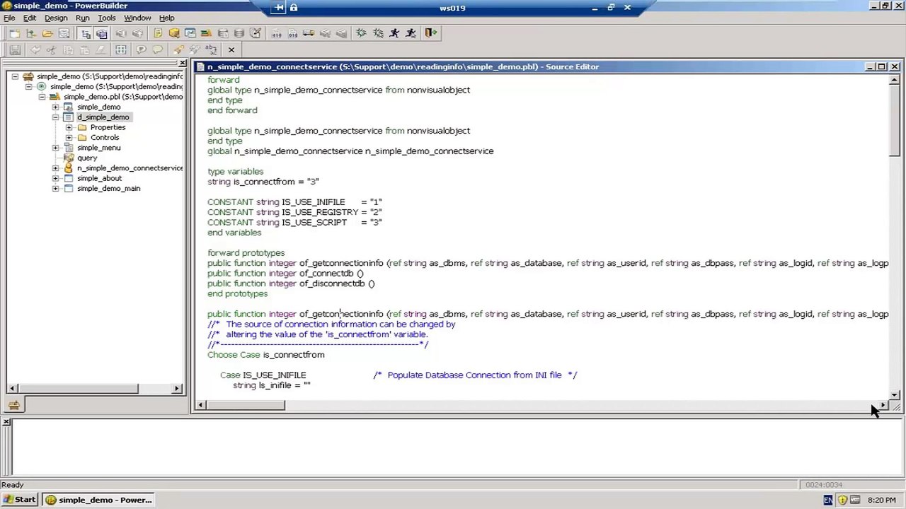Expand the Properties folder

(x=69, y=127)
